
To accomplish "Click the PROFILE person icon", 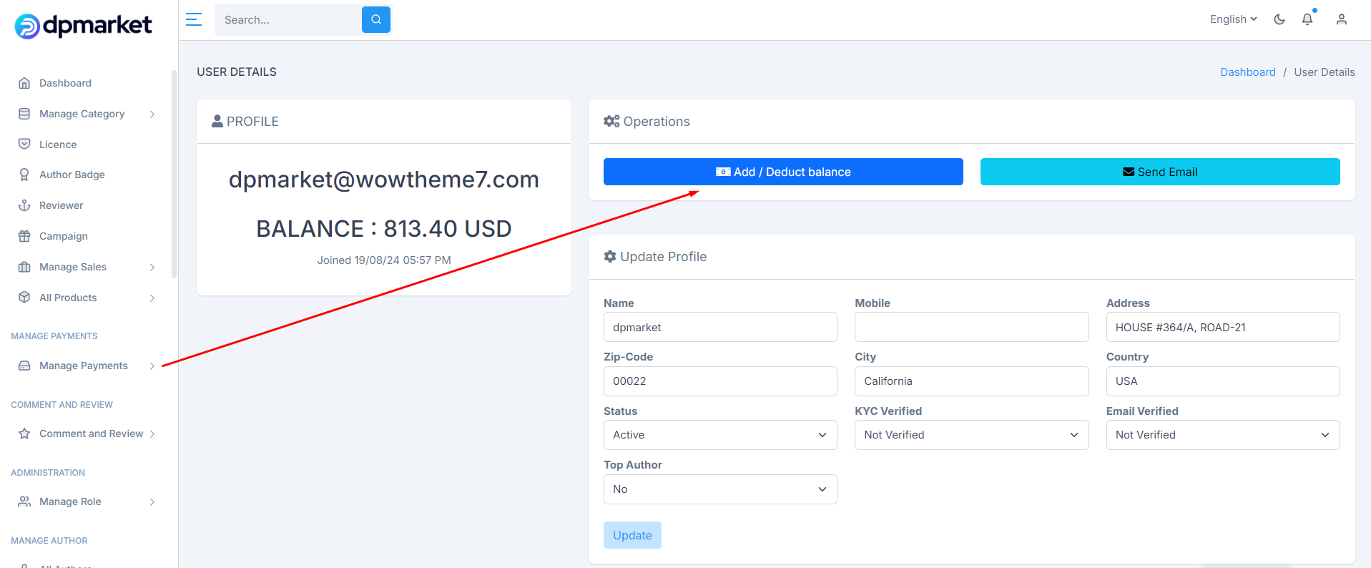I will coord(217,121).
